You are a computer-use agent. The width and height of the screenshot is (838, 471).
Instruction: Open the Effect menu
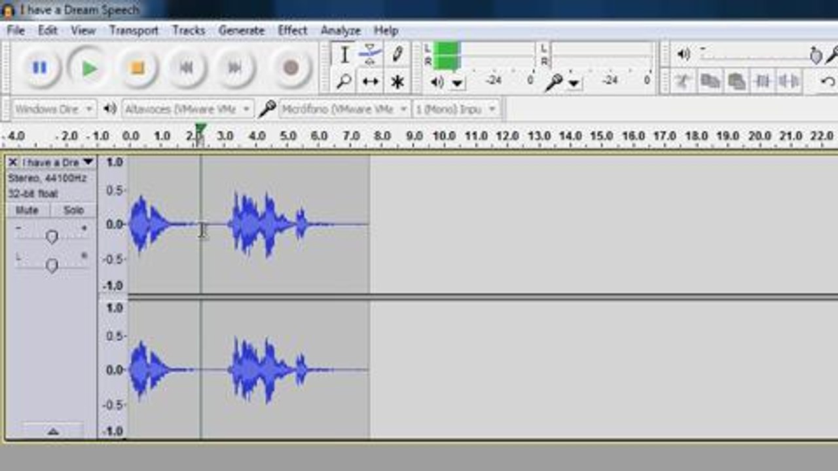[x=292, y=30]
